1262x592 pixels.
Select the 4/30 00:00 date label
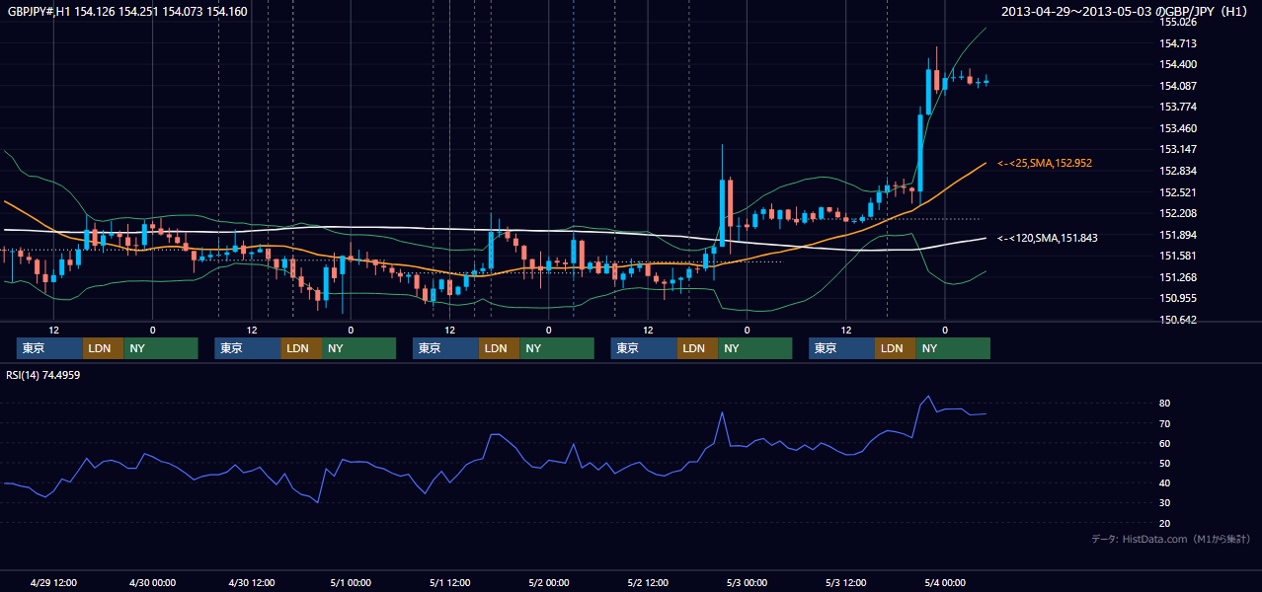pos(153,582)
